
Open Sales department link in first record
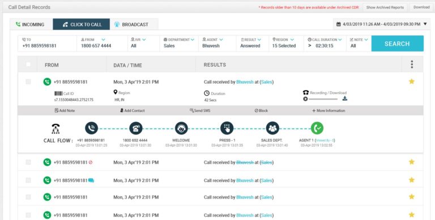267,82
